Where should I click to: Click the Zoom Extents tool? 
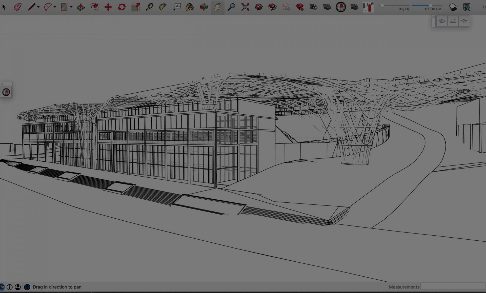pos(245,7)
